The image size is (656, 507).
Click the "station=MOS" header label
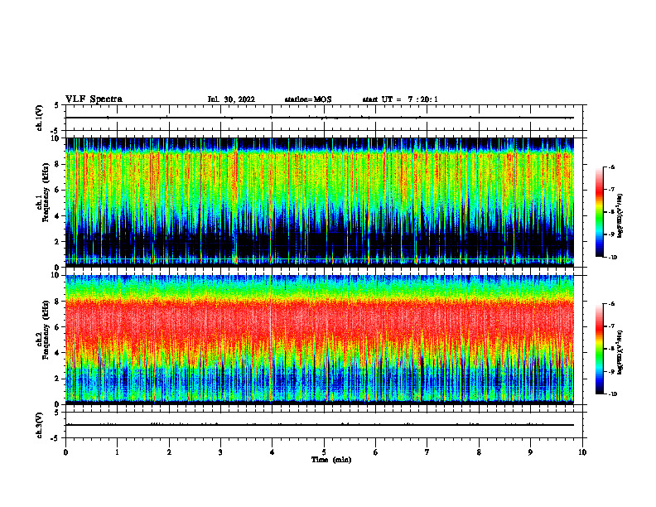308,99
